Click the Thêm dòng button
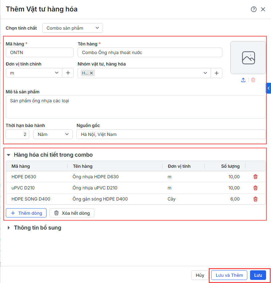271x283 pixels. (26, 213)
